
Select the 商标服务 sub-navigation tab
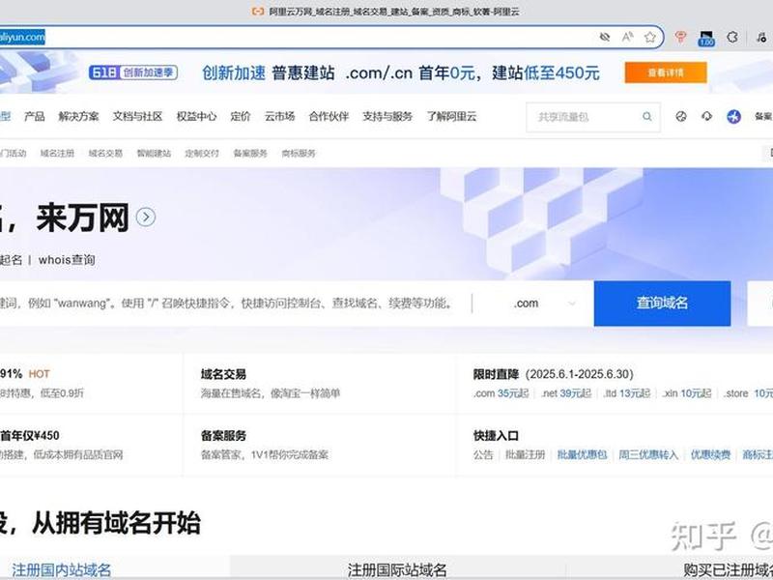click(x=299, y=154)
